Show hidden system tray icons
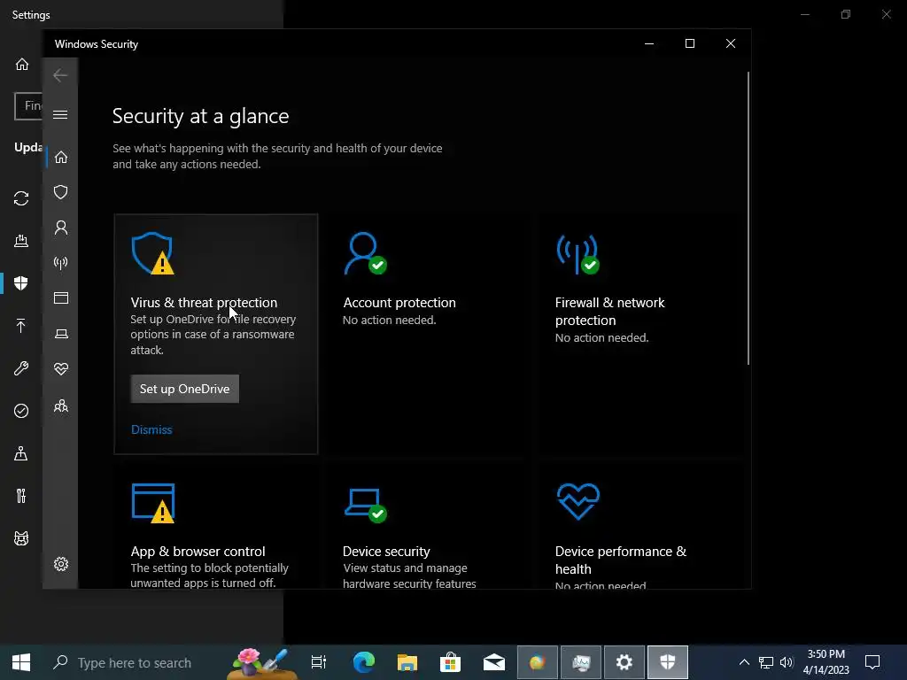The width and height of the screenshot is (907, 680). (x=744, y=662)
